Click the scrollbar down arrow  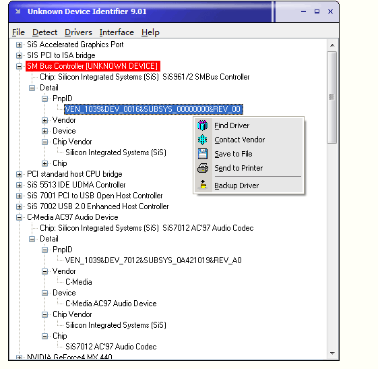pyautogui.click(x=332, y=353)
